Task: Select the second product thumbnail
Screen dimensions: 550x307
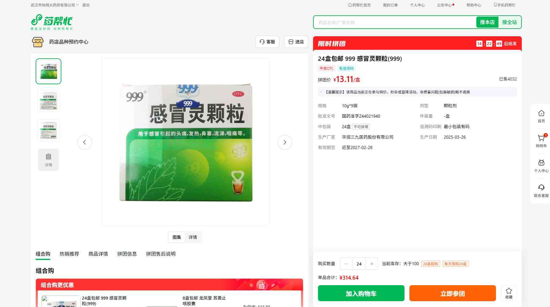Action: [x=48, y=101]
